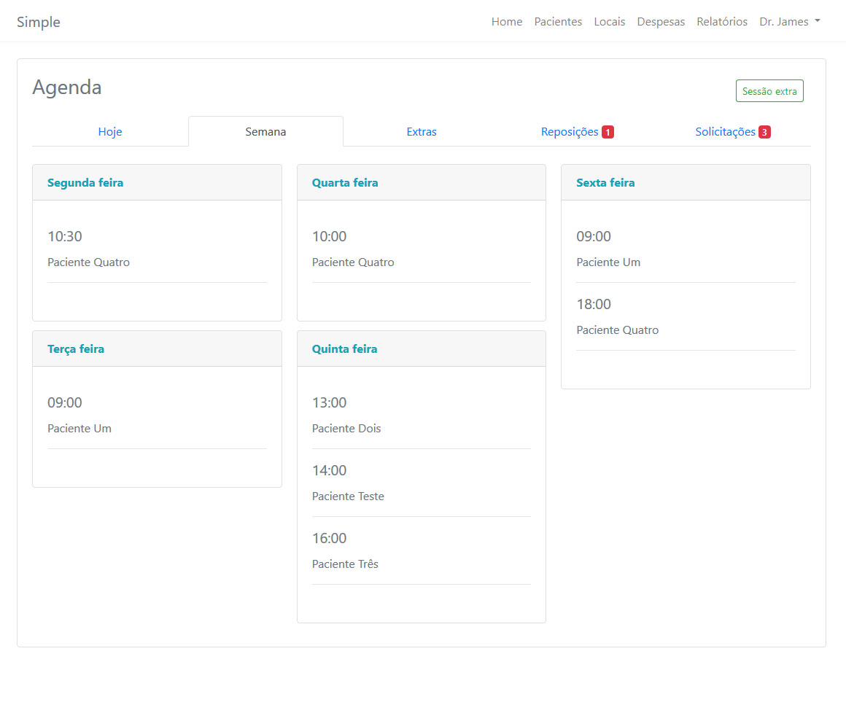View the Relatórios page
This screenshot has height=713, width=846.
tap(722, 22)
